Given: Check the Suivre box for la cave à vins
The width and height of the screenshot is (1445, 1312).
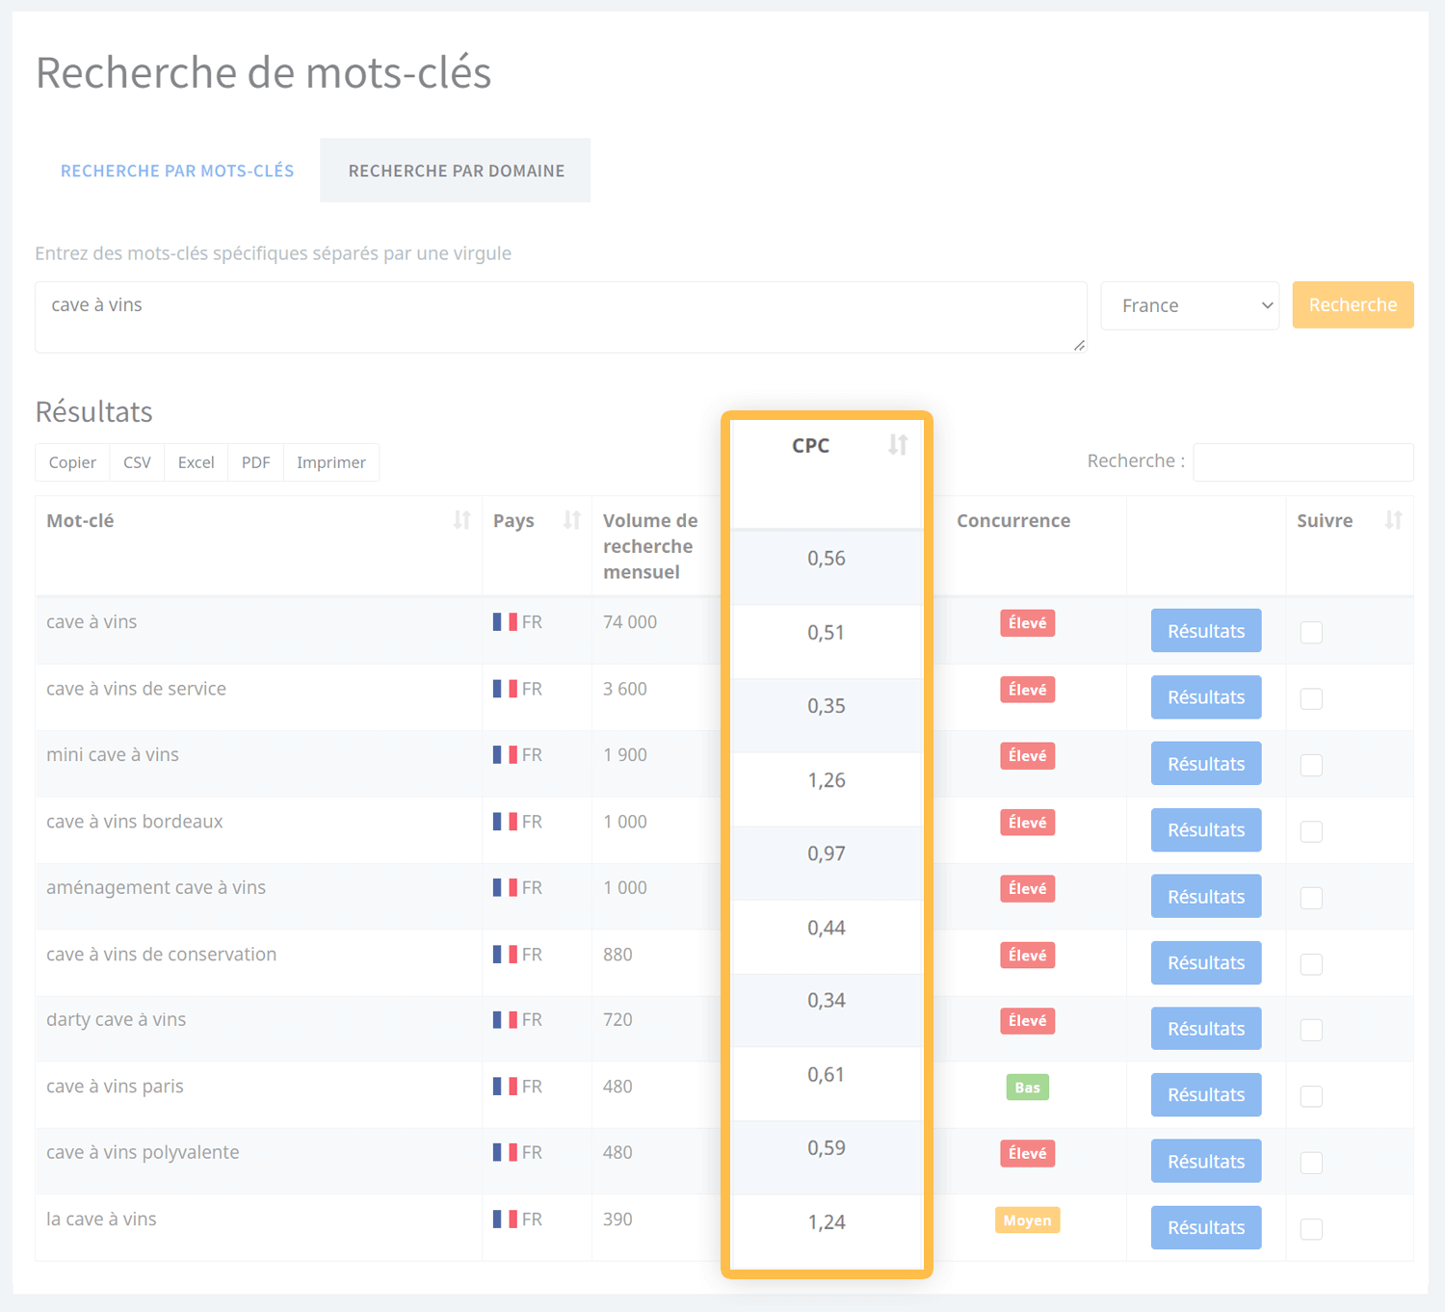Looking at the screenshot, I should 1311,1229.
